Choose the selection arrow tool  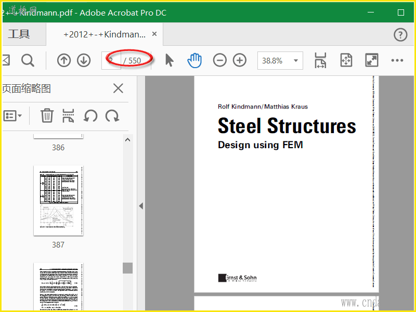(x=170, y=60)
